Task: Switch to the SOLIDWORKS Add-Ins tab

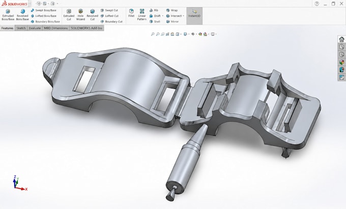Action: (86, 28)
